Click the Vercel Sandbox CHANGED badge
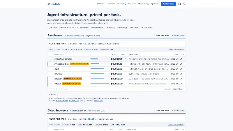This screenshot has height=131, width=233. click(79, 64)
